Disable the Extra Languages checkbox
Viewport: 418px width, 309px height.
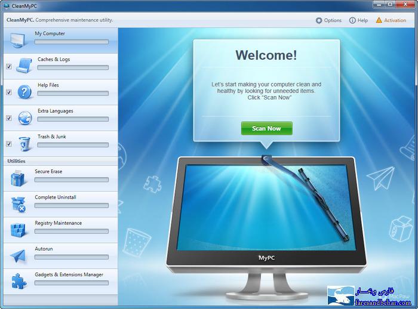click(x=8, y=118)
